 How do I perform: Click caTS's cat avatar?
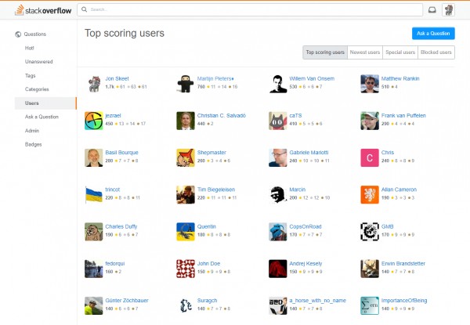pos(278,120)
